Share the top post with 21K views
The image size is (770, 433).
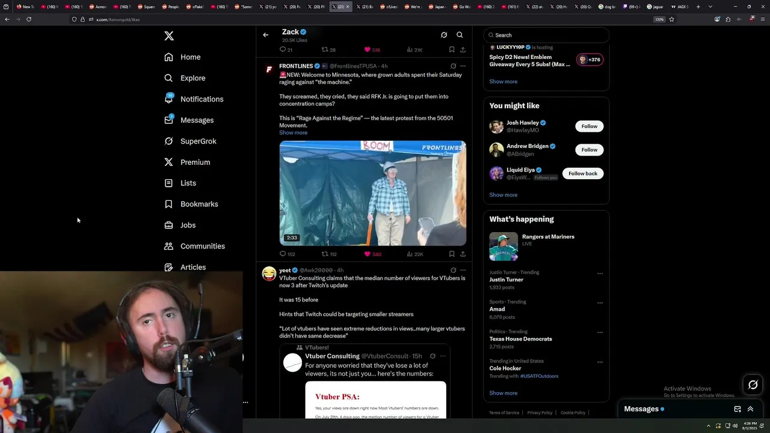click(x=463, y=50)
